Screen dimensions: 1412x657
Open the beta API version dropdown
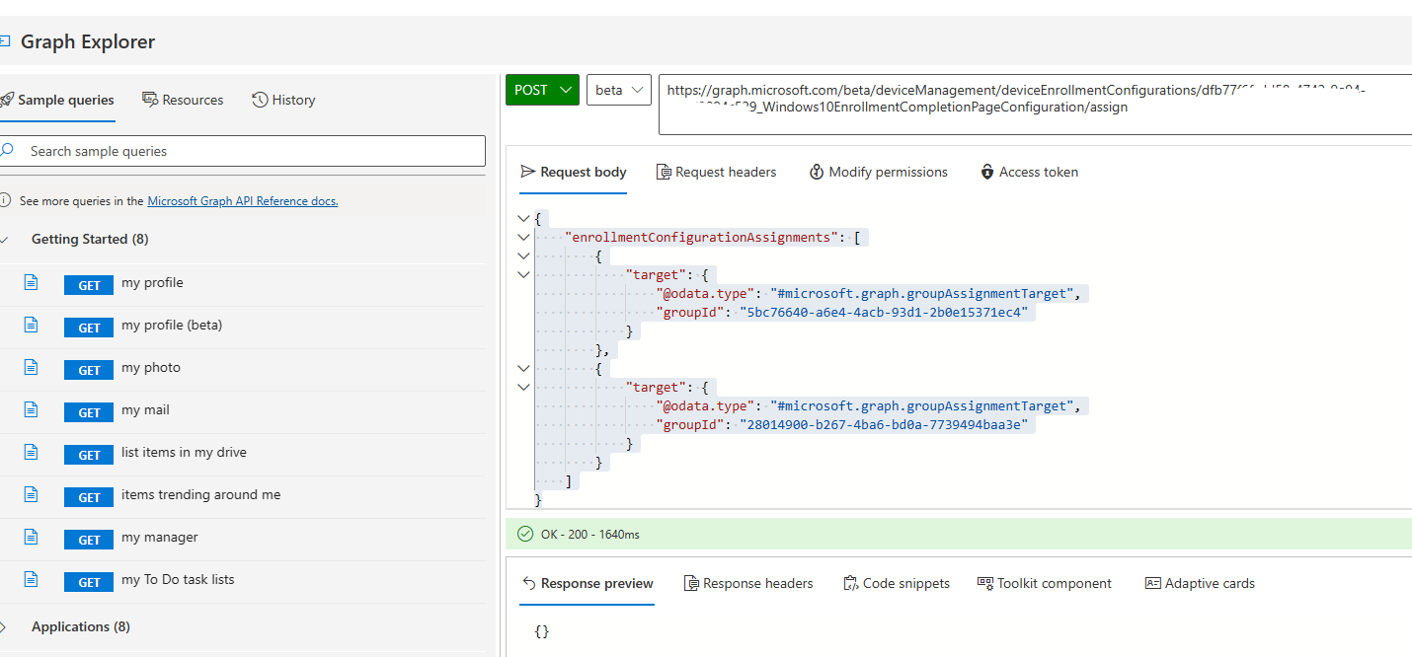[x=618, y=89]
